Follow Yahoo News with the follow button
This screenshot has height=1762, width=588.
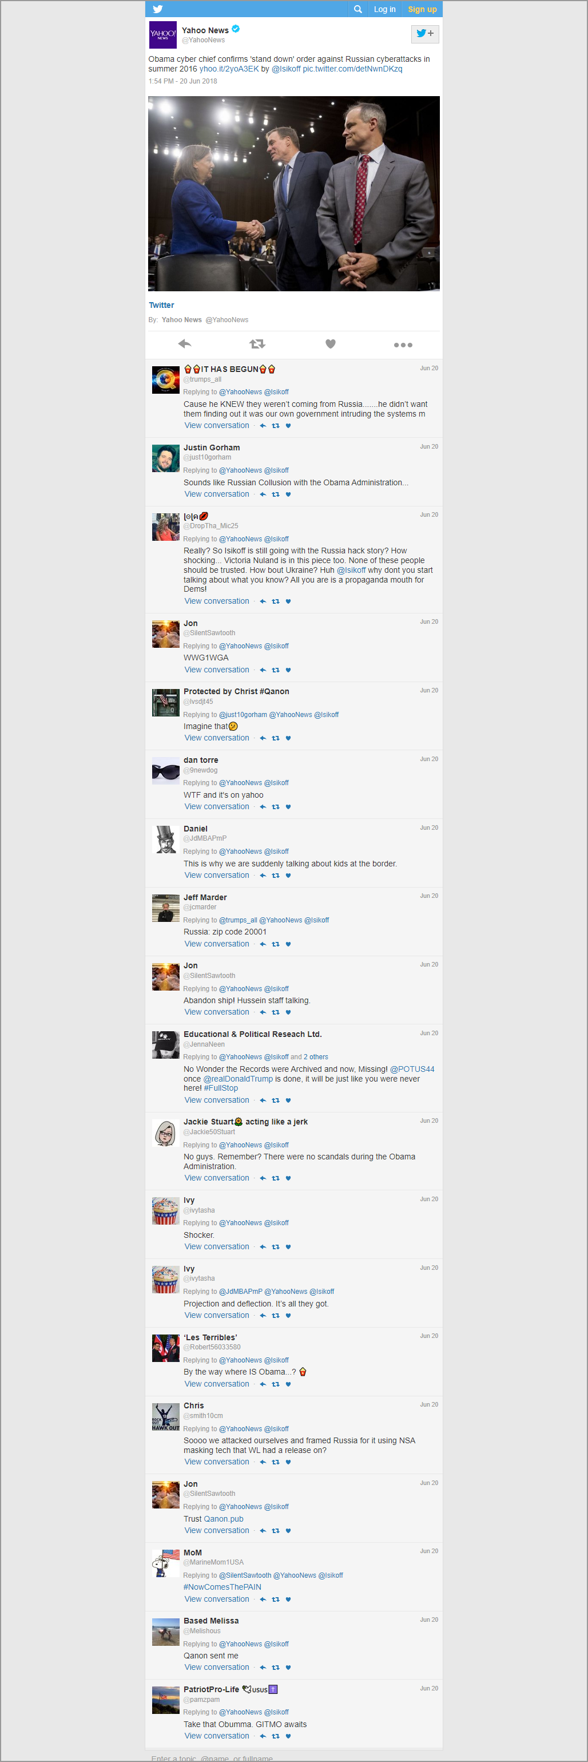(x=424, y=34)
